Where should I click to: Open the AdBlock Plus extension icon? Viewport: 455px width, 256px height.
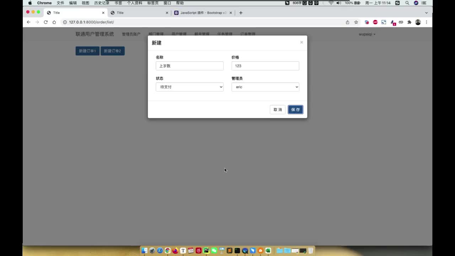(x=375, y=22)
